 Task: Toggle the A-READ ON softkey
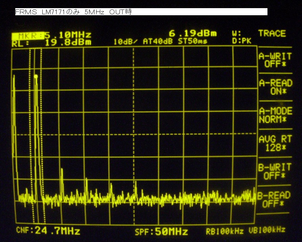click(276, 87)
